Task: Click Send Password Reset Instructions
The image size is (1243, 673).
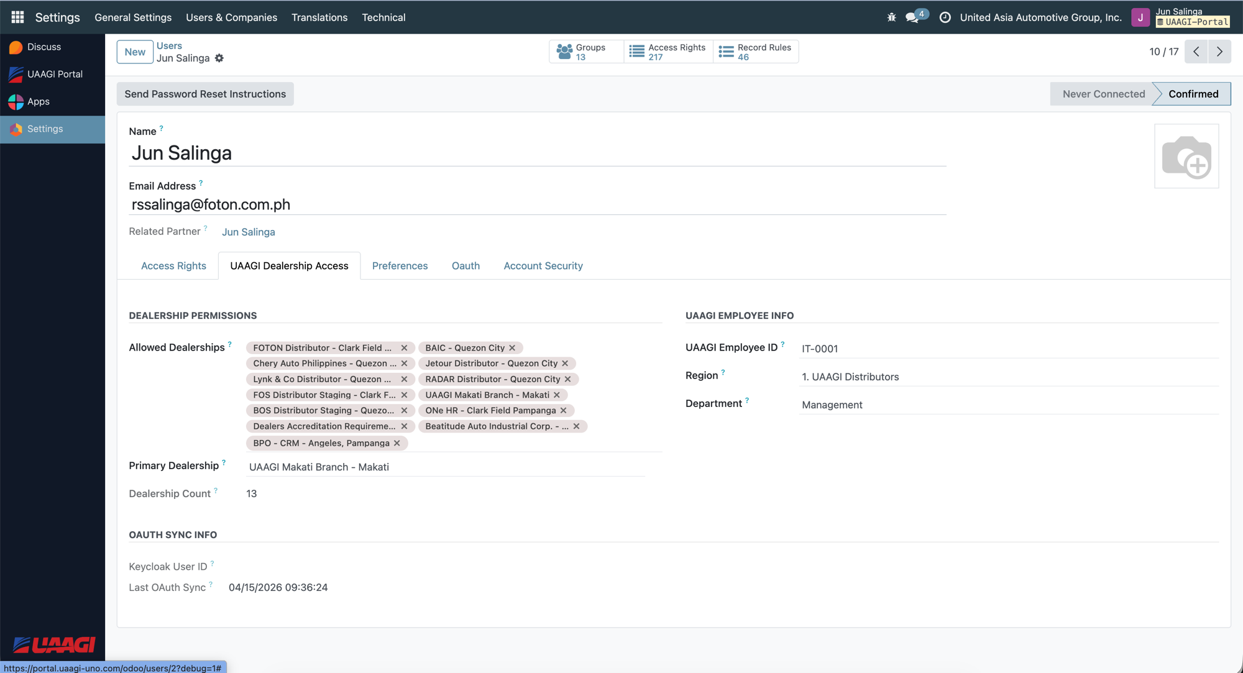Action: (205, 94)
